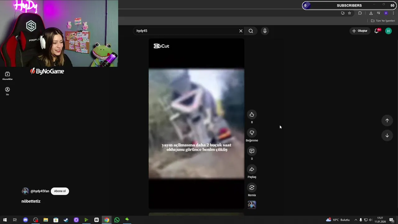Pause the playing Shorts video
The width and height of the screenshot is (398, 224).
[197, 124]
